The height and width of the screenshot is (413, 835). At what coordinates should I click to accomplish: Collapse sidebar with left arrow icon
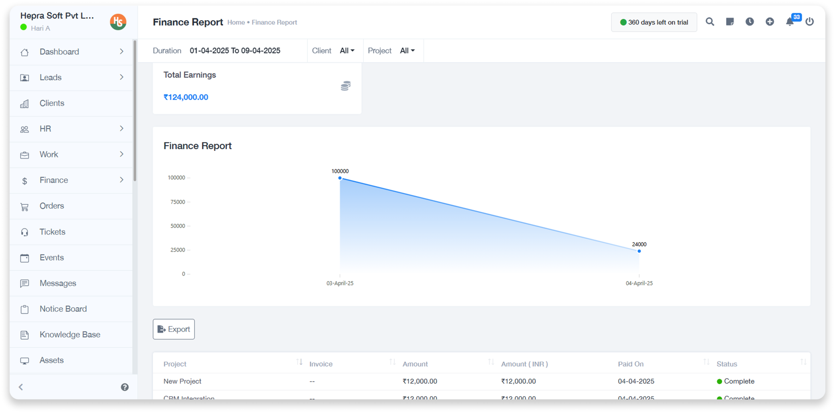[x=21, y=387]
